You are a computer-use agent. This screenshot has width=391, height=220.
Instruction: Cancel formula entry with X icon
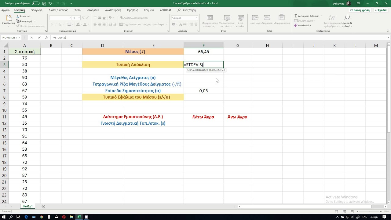(x=31, y=38)
